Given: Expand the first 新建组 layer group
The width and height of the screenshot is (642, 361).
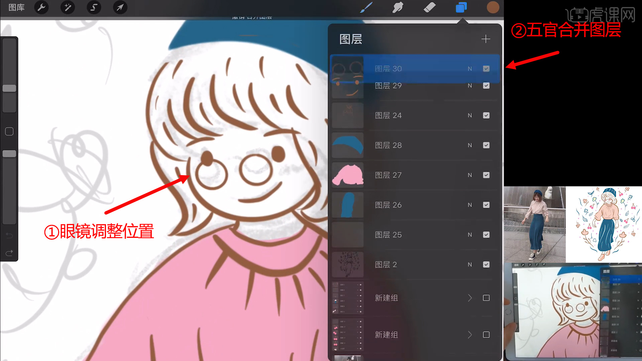Looking at the screenshot, I should coord(469,297).
